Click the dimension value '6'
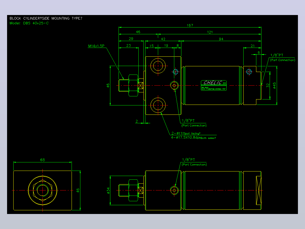305x229 pixels. [259, 53]
